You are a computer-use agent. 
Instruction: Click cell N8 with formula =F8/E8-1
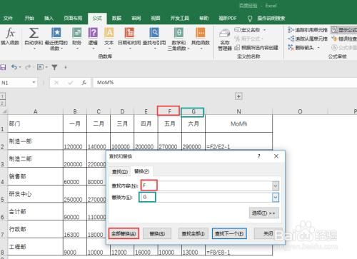pyautogui.click(x=238, y=247)
